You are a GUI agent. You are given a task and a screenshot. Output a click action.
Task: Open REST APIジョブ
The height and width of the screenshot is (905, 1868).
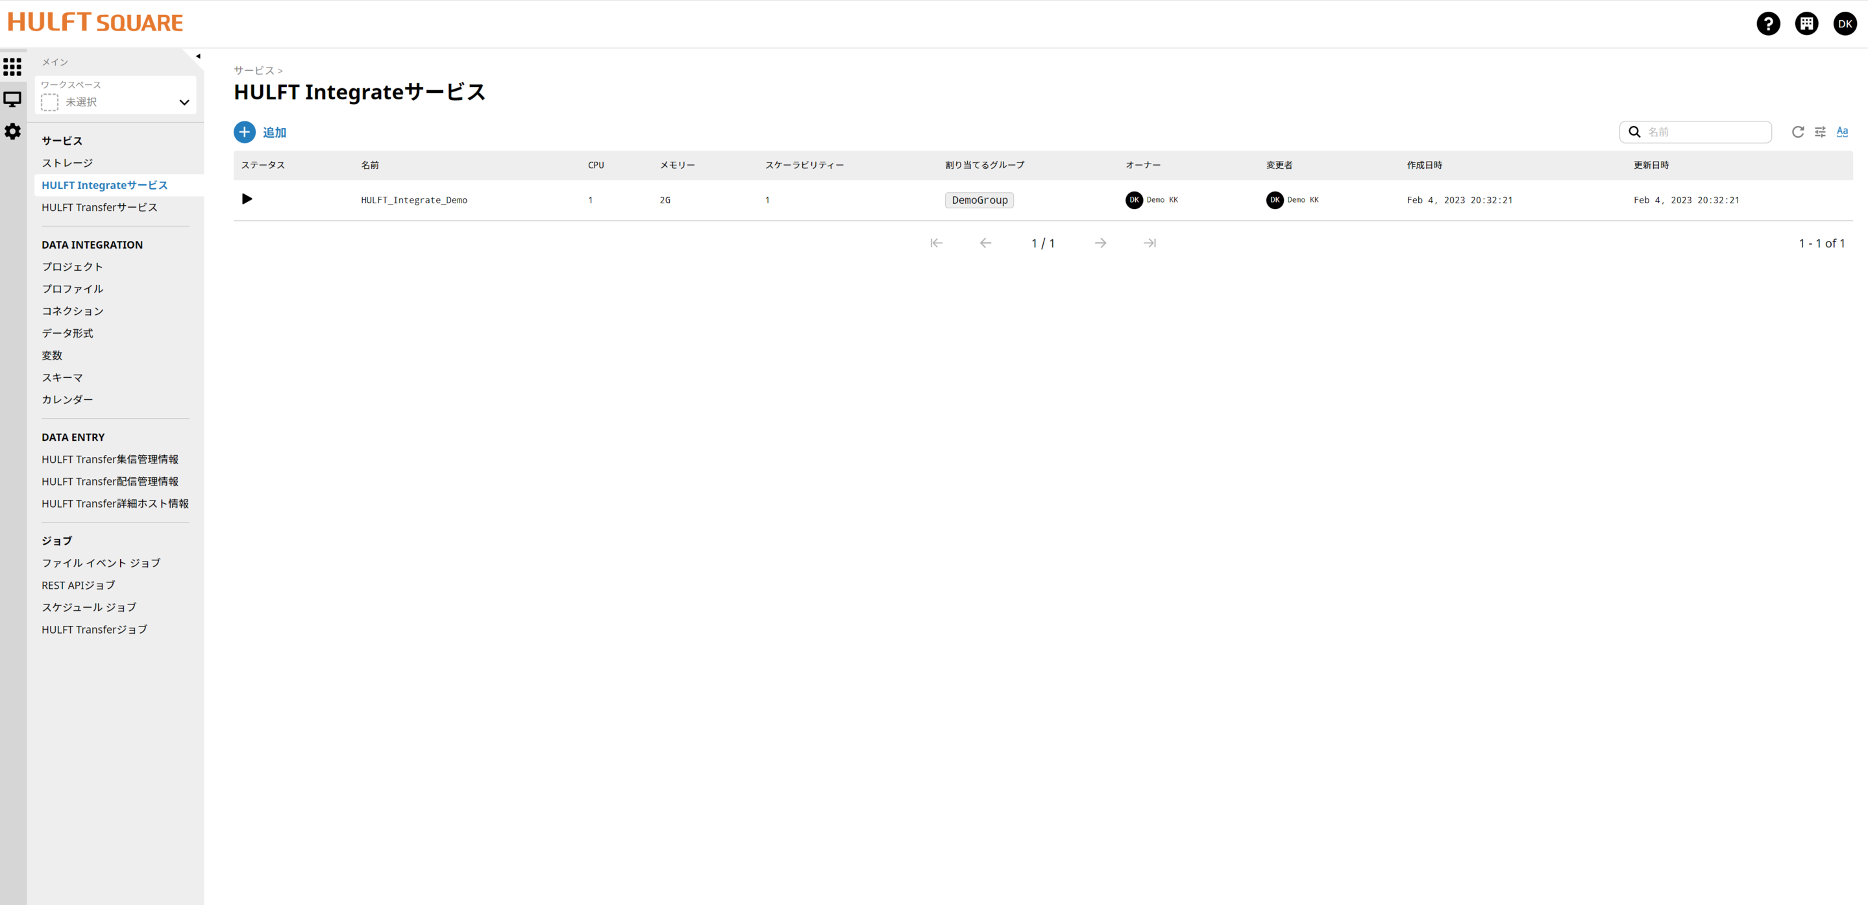(x=79, y=585)
